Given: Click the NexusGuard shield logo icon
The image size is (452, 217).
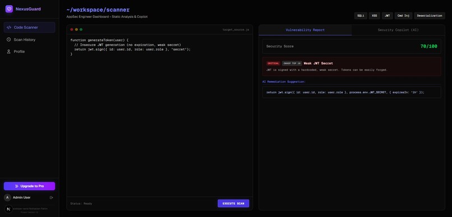Looking at the screenshot, I should click(x=9, y=9).
